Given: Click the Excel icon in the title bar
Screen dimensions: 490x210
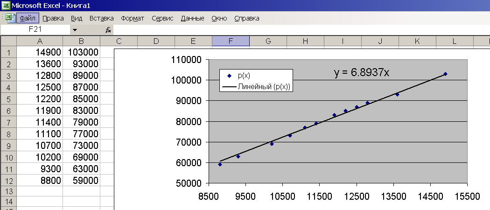Looking at the screenshot, I should coord(6,5).
